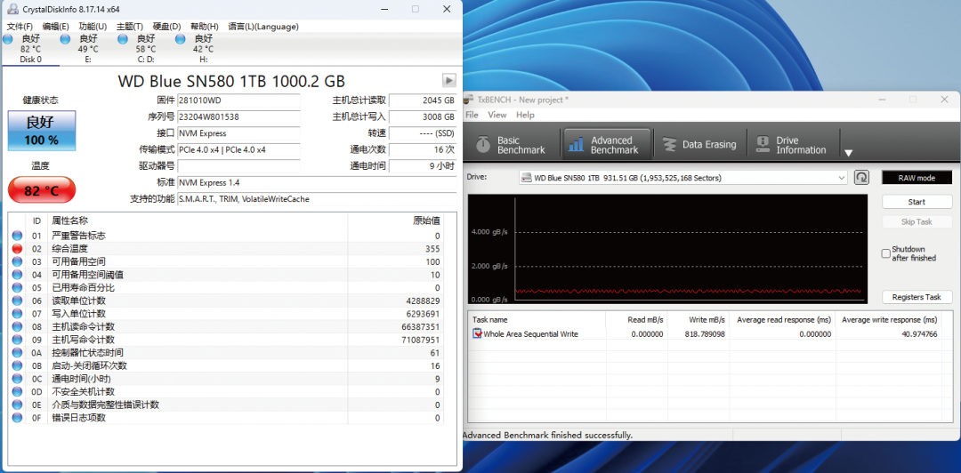Open the TxBENCH Help menu
Viewport: 961px width, 473px height.
pos(525,115)
